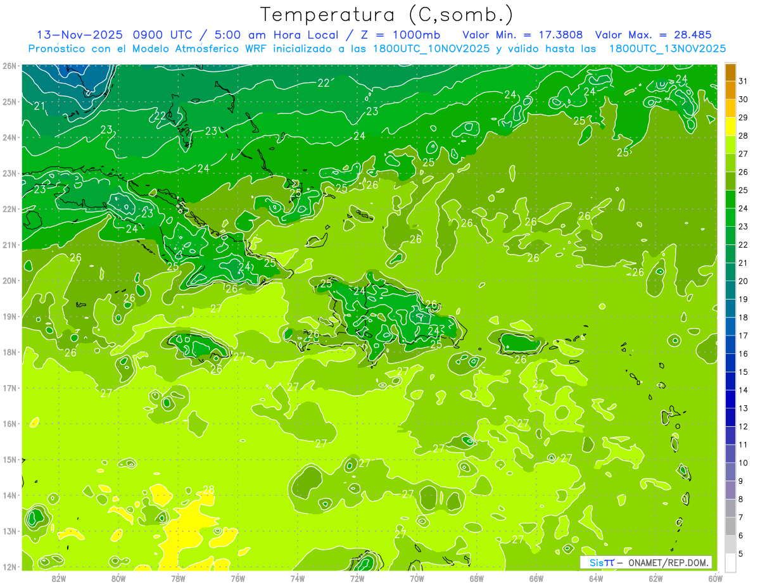Select the "Valor Min. = 17.3808" value

click(522, 35)
